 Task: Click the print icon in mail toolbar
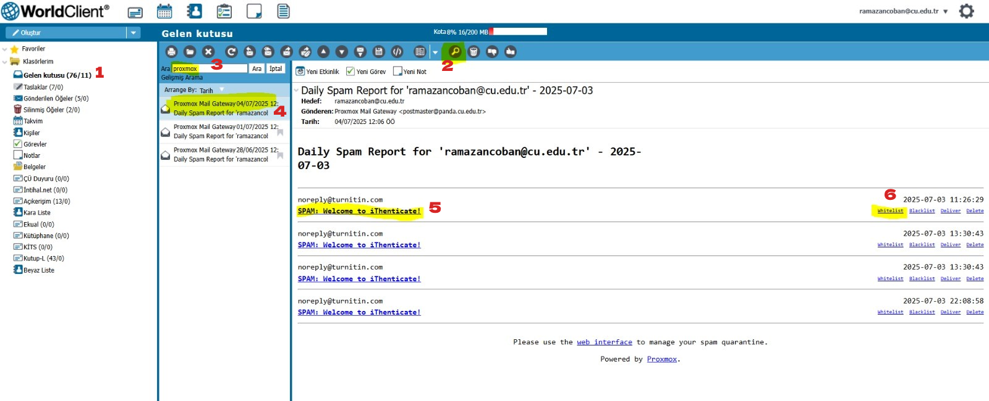[x=172, y=52]
